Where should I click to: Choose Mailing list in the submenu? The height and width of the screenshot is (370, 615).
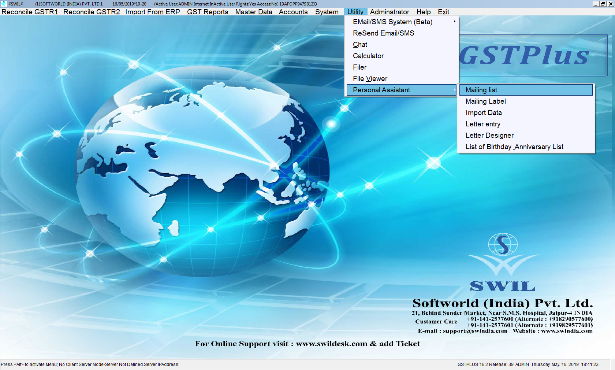pyautogui.click(x=526, y=90)
